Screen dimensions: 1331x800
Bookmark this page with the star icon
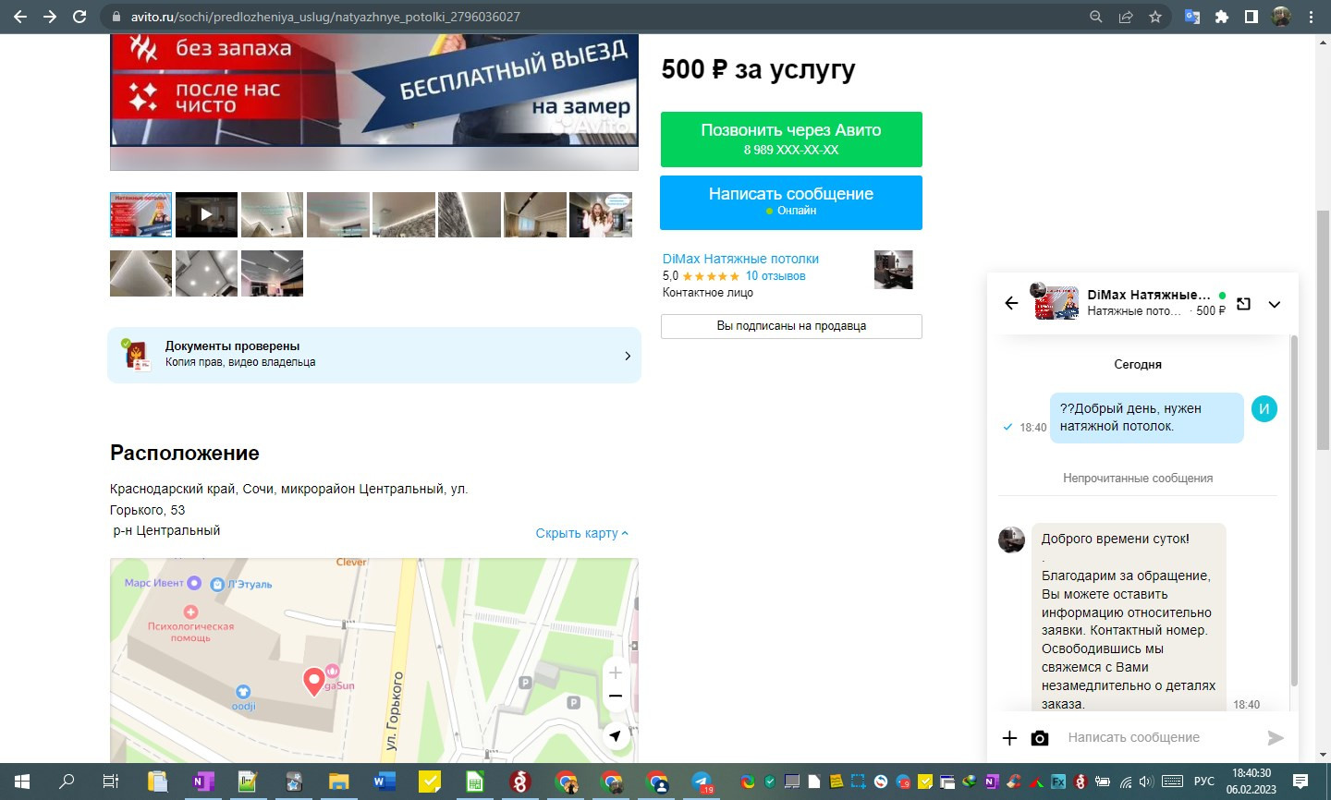click(x=1155, y=17)
